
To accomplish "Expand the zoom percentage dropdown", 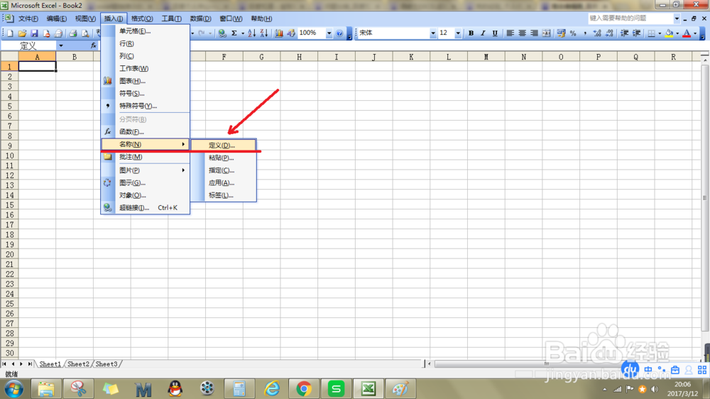I will tap(329, 33).
